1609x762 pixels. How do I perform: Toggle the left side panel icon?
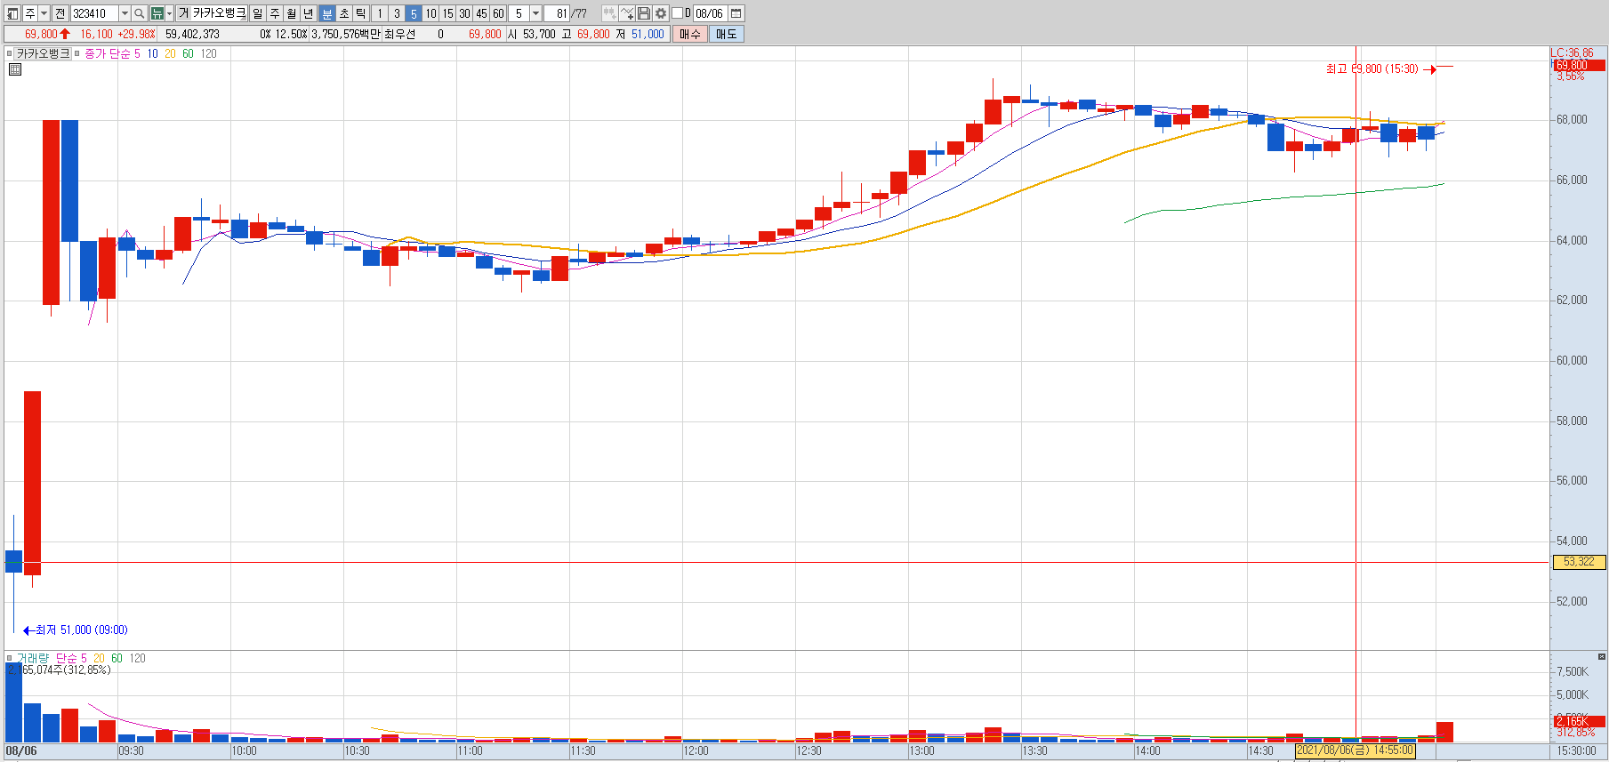pos(13,13)
